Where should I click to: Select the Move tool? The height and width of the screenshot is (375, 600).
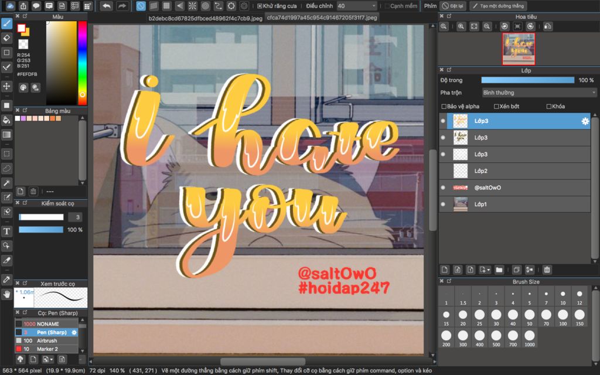tap(6, 86)
